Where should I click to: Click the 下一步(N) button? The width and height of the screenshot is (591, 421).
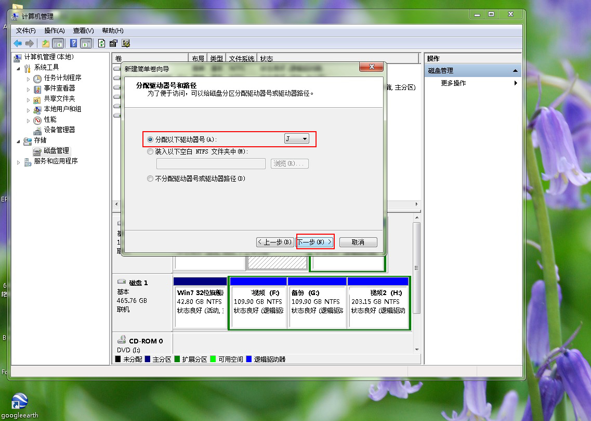315,241
